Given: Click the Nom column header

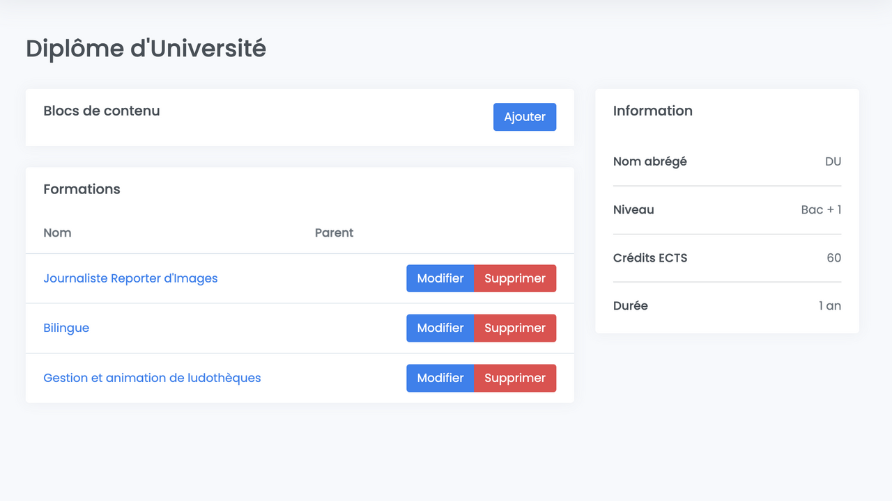Looking at the screenshot, I should [57, 232].
